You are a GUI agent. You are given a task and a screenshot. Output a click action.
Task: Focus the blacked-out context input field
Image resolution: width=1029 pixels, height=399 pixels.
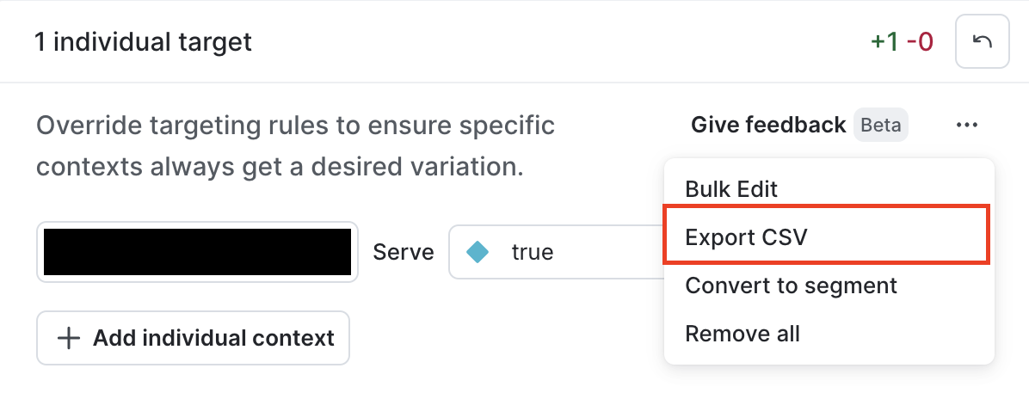coord(197,252)
